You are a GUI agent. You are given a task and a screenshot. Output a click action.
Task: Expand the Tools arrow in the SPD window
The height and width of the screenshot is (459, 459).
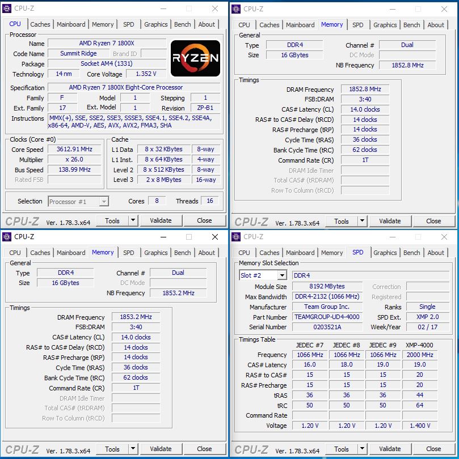363,449
